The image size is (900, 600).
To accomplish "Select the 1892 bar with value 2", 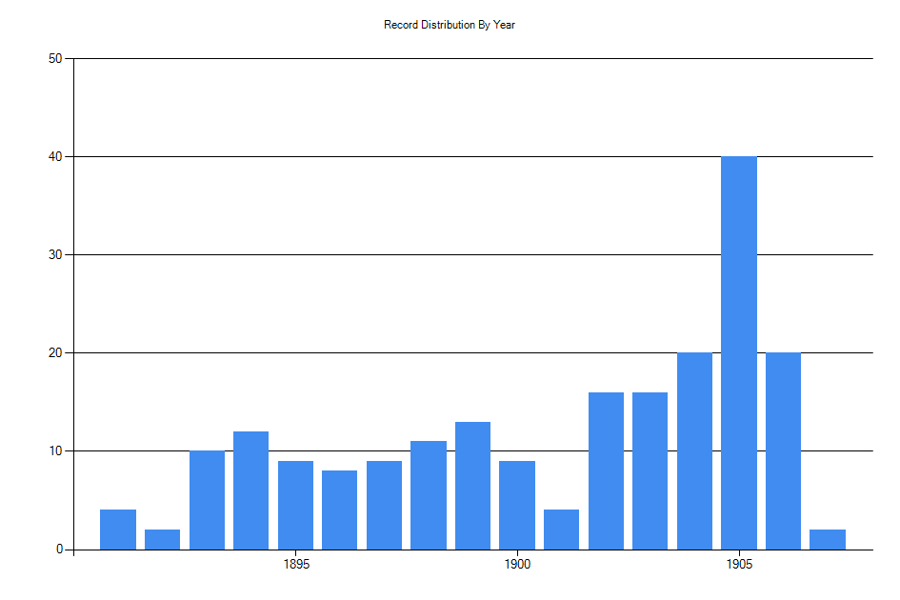I will click(163, 539).
